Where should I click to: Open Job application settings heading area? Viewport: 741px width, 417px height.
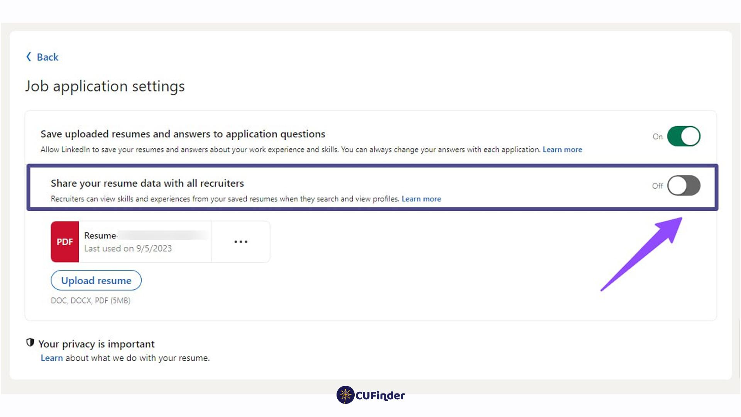pyautogui.click(x=105, y=86)
